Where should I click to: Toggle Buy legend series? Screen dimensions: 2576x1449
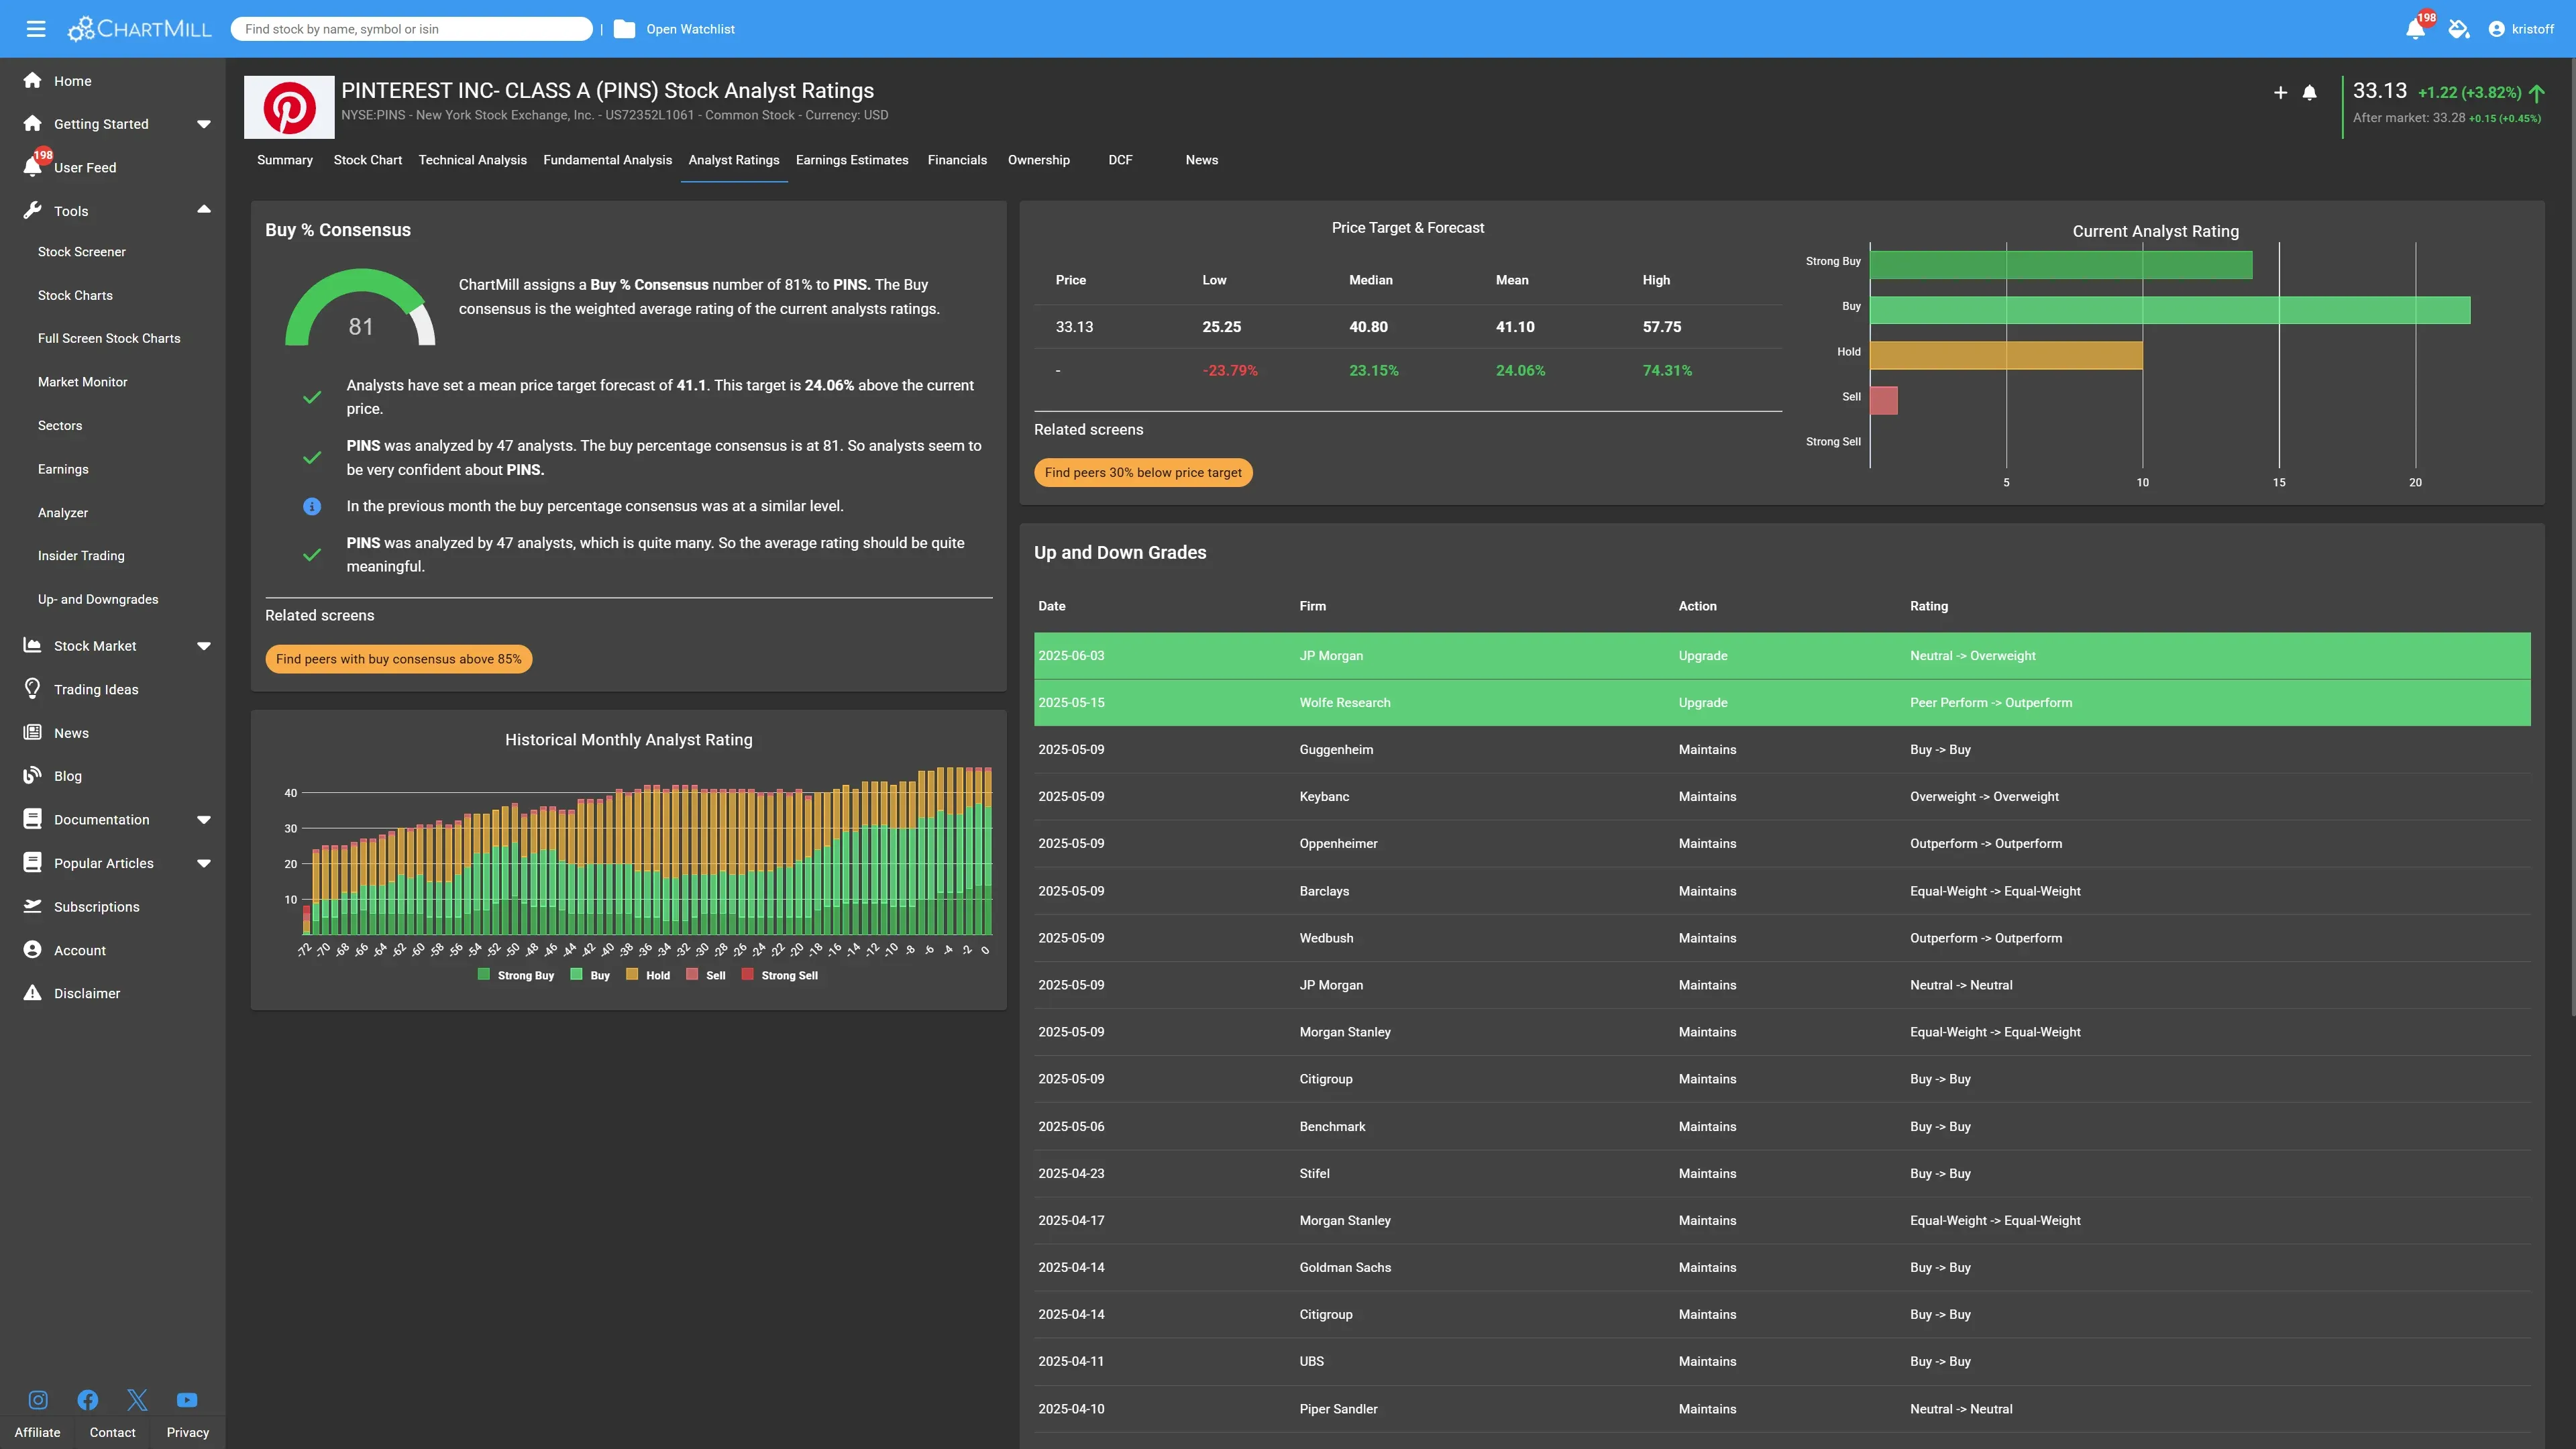[590, 975]
